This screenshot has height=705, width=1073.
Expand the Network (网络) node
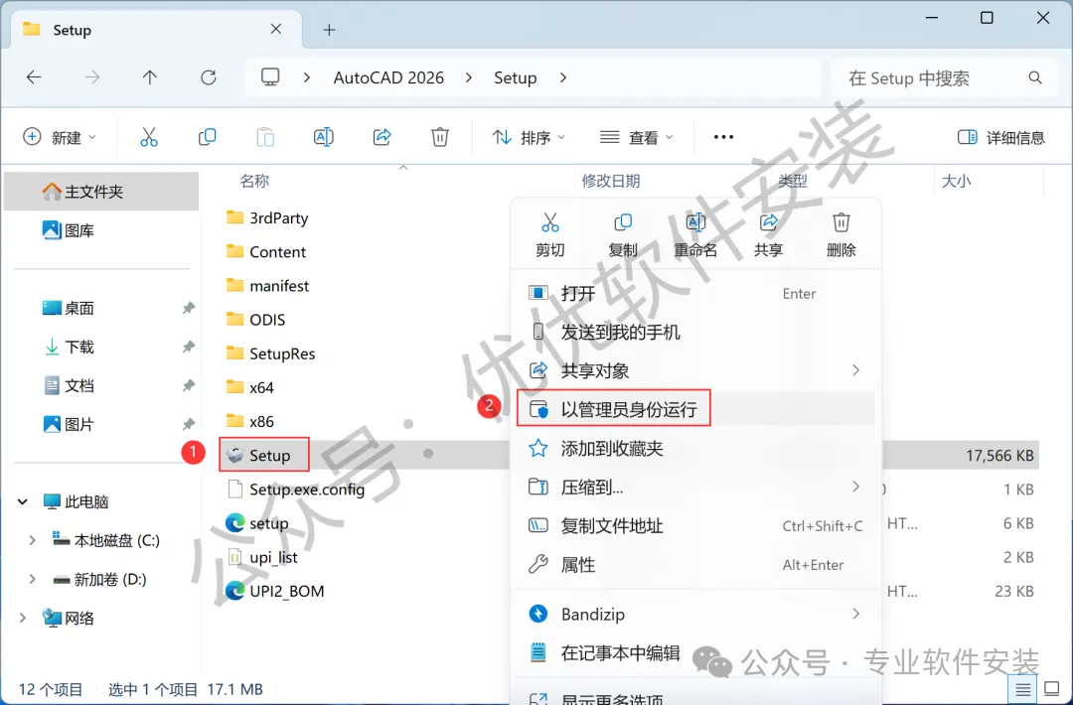click(x=23, y=619)
